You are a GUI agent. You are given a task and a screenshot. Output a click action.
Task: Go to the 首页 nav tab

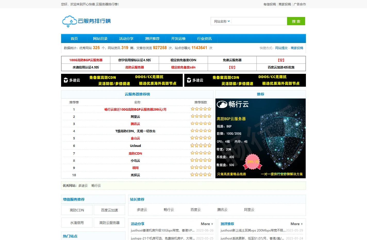click(x=74, y=39)
